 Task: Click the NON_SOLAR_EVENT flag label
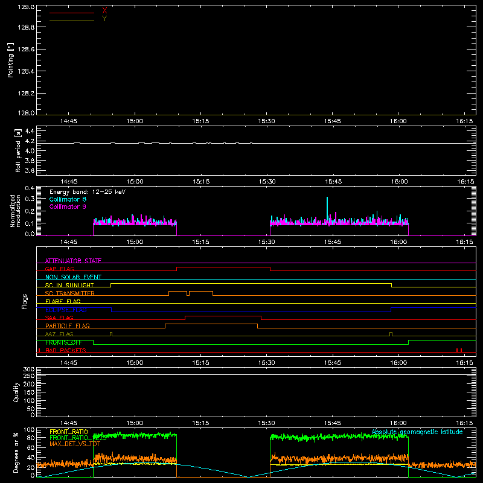tap(73, 277)
